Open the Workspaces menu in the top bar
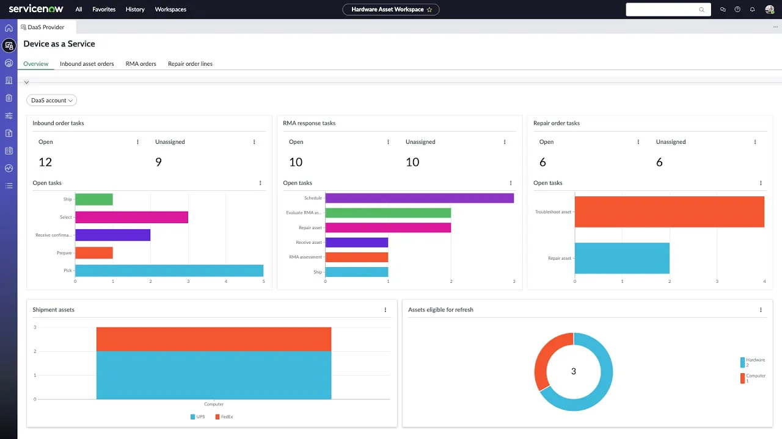 (x=170, y=9)
